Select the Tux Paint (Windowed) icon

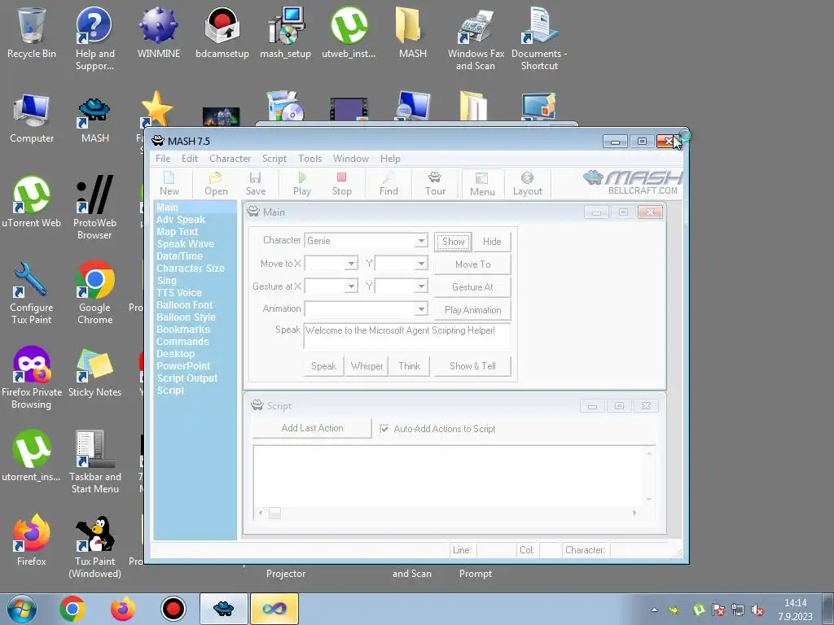(94, 546)
